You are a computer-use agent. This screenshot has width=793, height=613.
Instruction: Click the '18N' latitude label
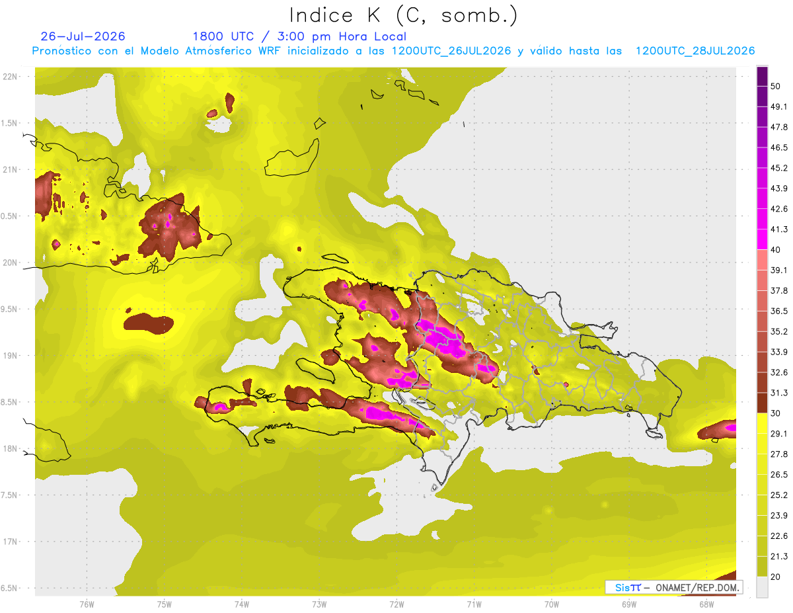pos(11,449)
